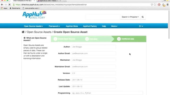Click the Add data step two

[91, 39]
